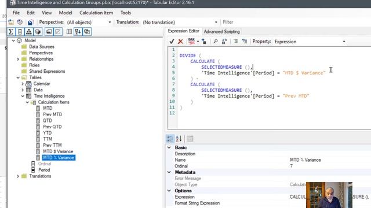
Task: Click the uncomment lines icon
Action: click(245, 42)
